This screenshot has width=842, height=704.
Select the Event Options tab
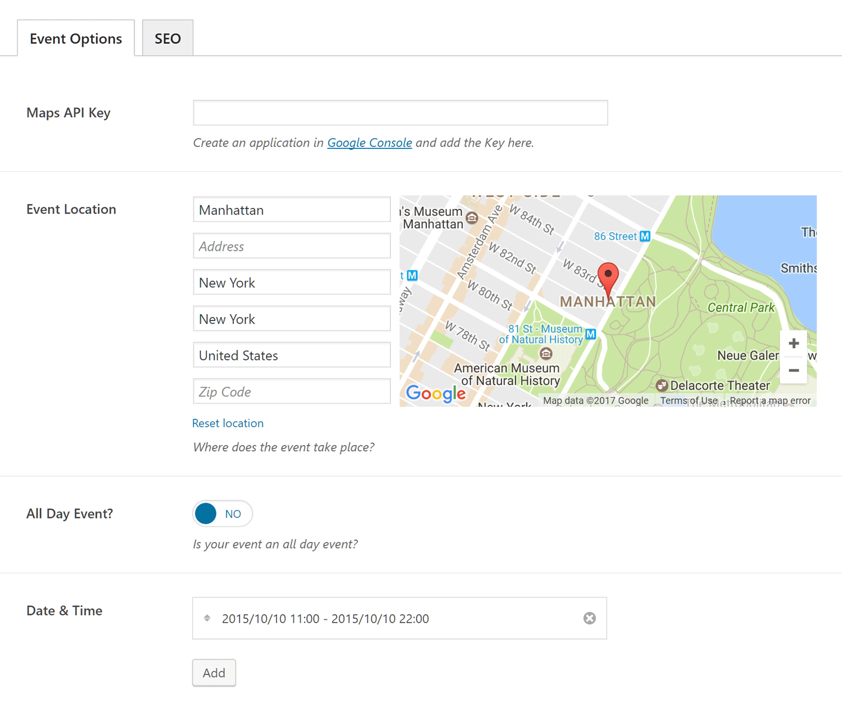point(76,38)
